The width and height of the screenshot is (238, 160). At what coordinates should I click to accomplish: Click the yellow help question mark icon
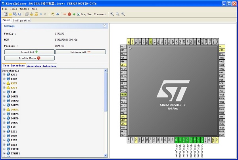(53, 14)
